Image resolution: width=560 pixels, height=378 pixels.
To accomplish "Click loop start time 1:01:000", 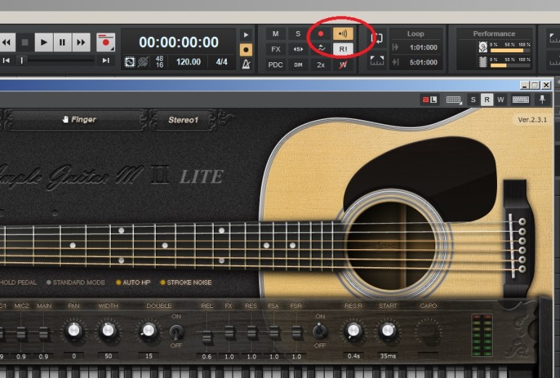I will click(x=423, y=48).
